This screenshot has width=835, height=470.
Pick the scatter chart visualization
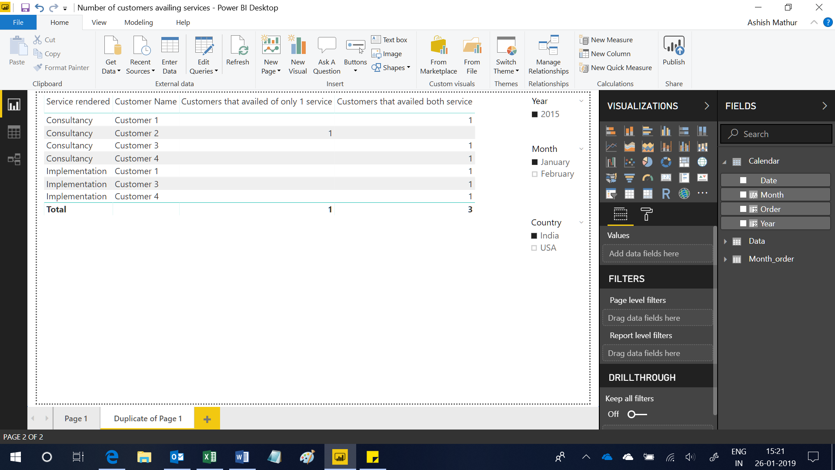[x=629, y=162]
